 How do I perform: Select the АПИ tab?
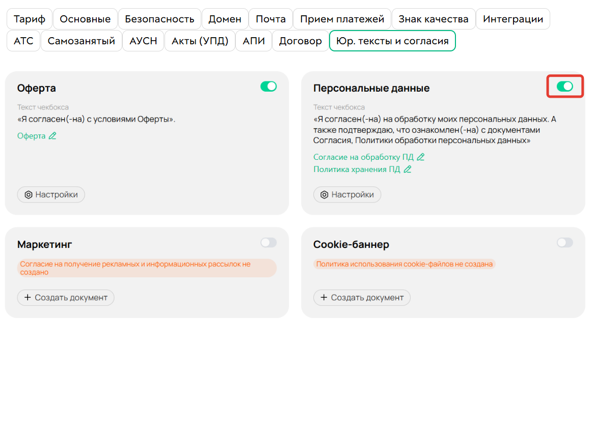[x=254, y=41]
